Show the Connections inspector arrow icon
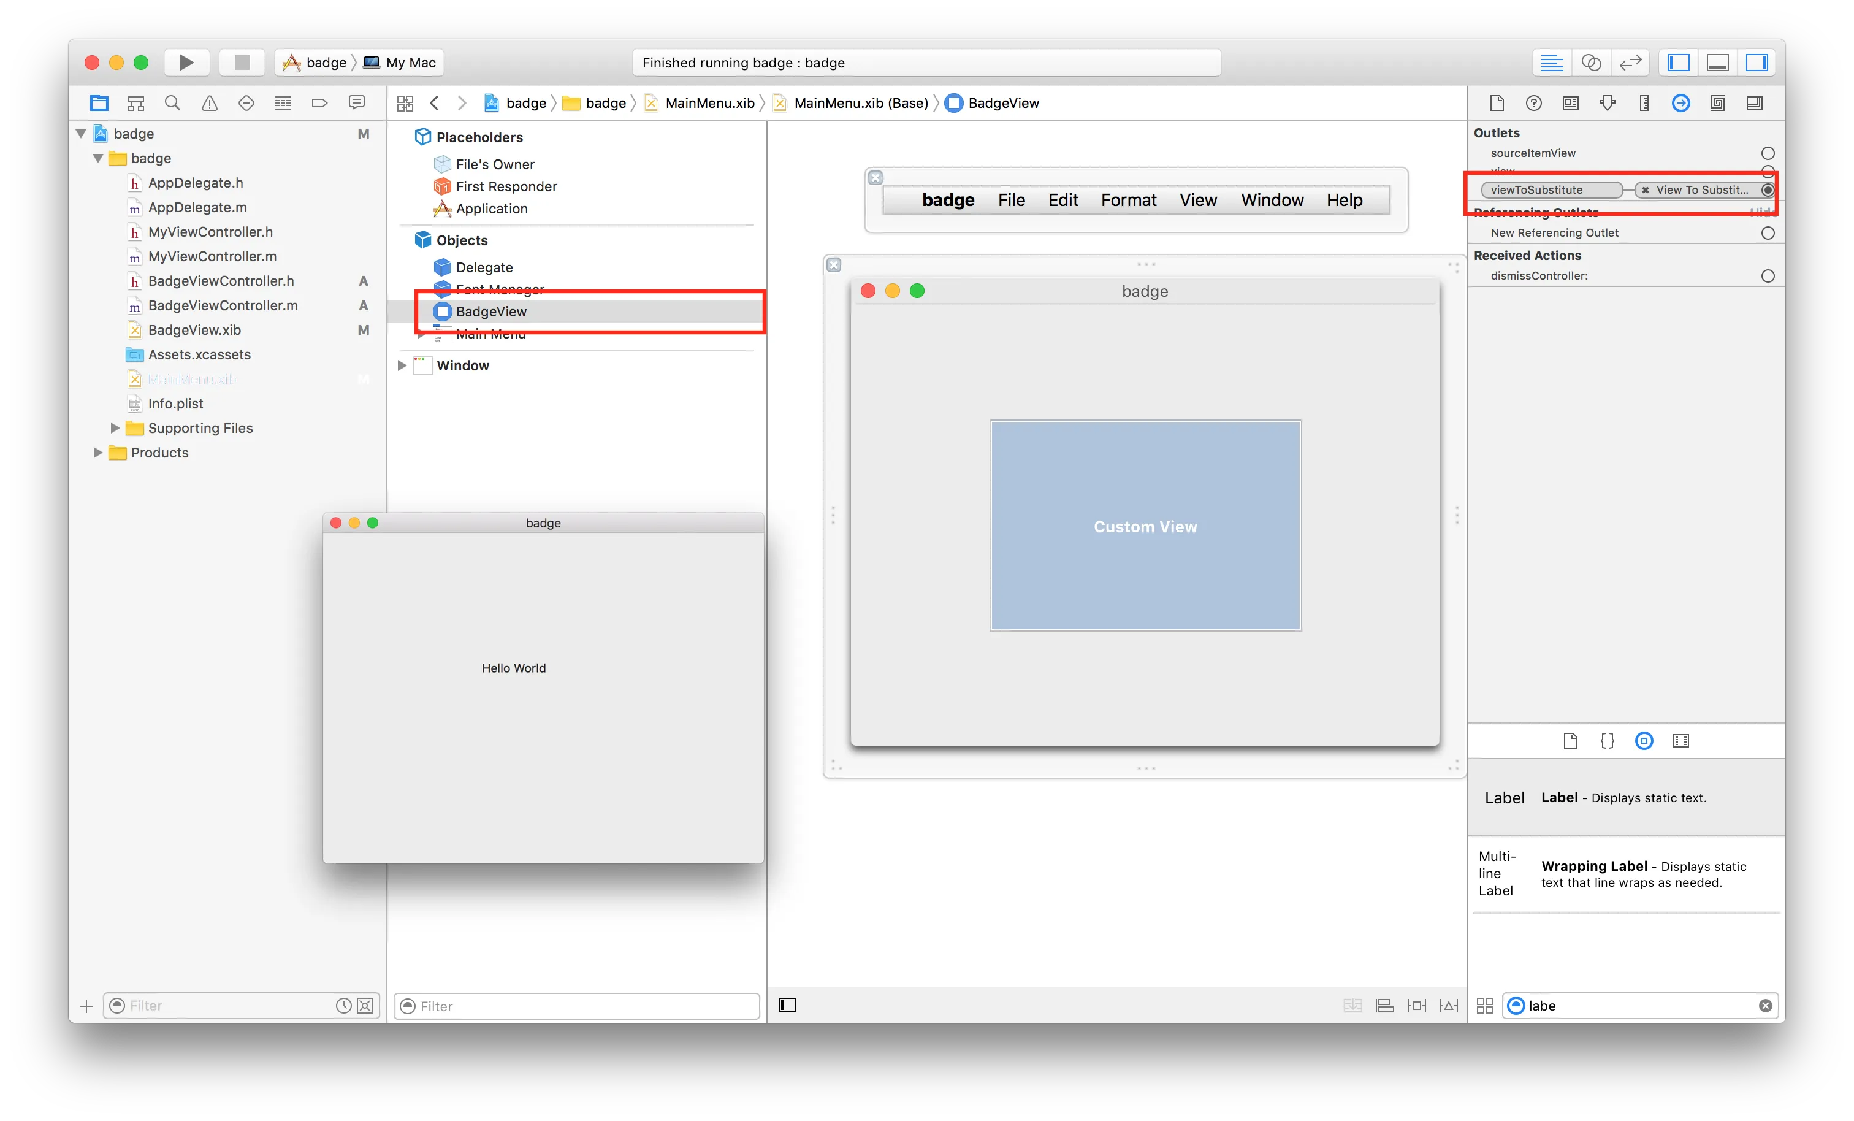1854x1121 pixels. tap(1680, 103)
